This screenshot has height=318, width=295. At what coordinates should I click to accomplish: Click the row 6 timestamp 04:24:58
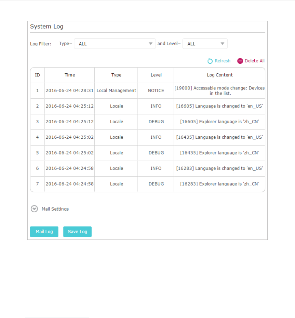70,168
